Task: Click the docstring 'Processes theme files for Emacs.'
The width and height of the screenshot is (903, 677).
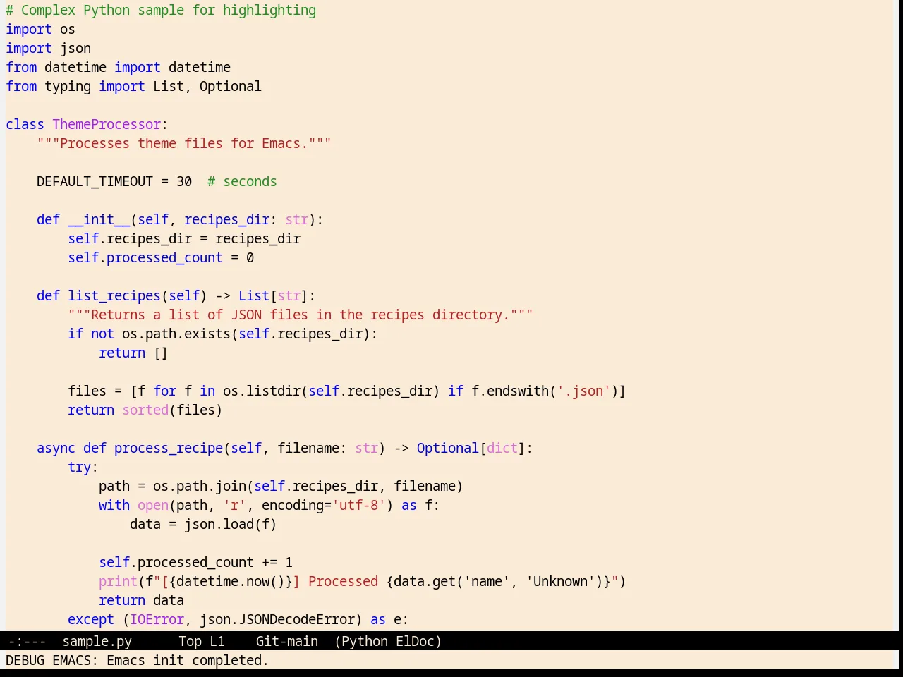Action: coord(184,143)
